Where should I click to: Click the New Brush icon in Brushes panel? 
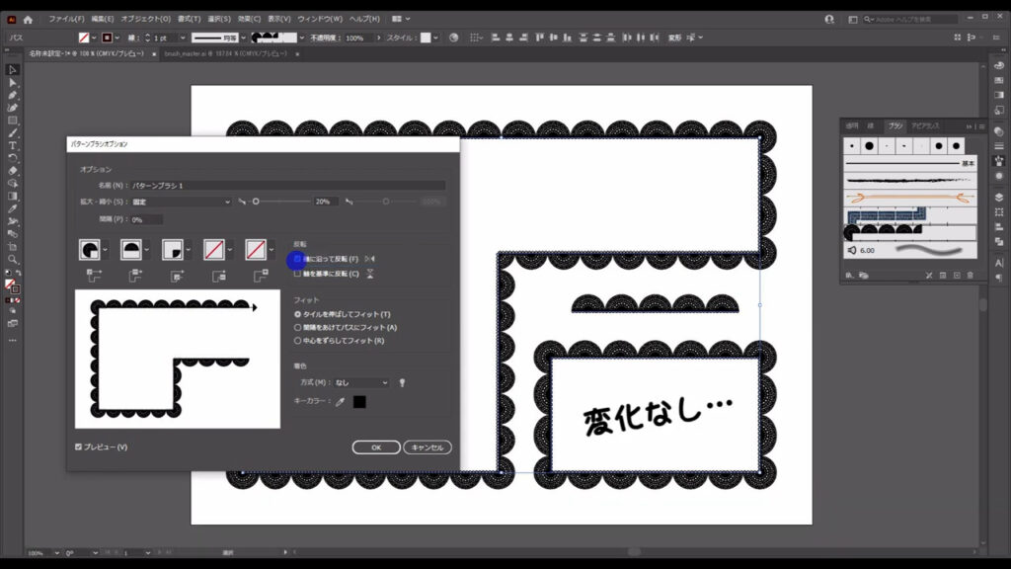(x=957, y=275)
